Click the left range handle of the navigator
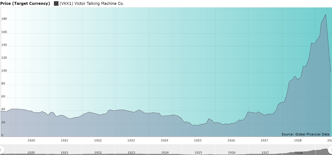The height and width of the screenshot is (155, 332). (x=1, y=150)
